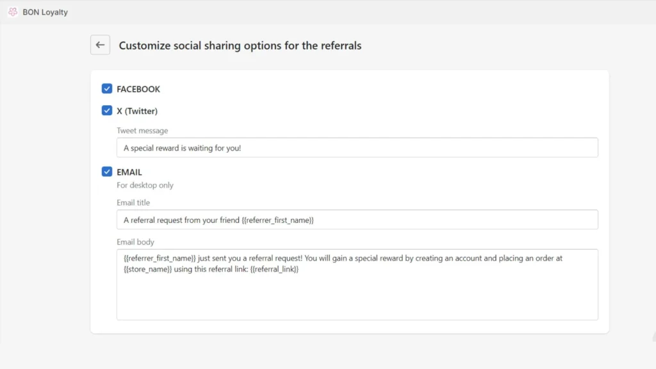The width and height of the screenshot is (656, 369).
Task: Click the Customize social sharing options page title
Action: pyautogui.click(x=240, y=45)
